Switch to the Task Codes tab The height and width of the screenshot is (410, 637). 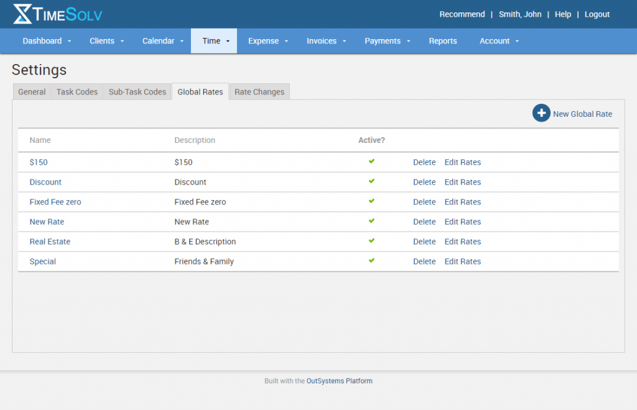tap(77, 92)
